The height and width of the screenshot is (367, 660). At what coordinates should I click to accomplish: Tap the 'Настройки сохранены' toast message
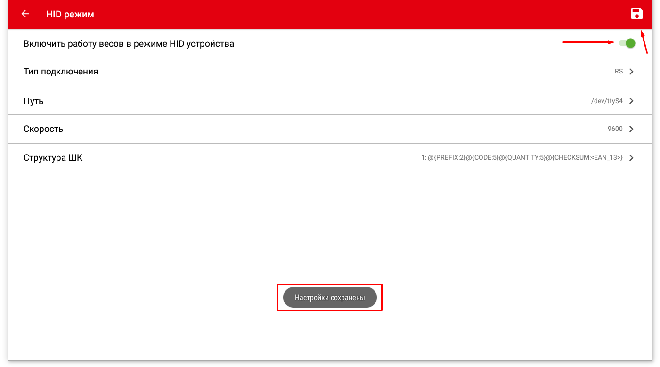click(330, 298)
